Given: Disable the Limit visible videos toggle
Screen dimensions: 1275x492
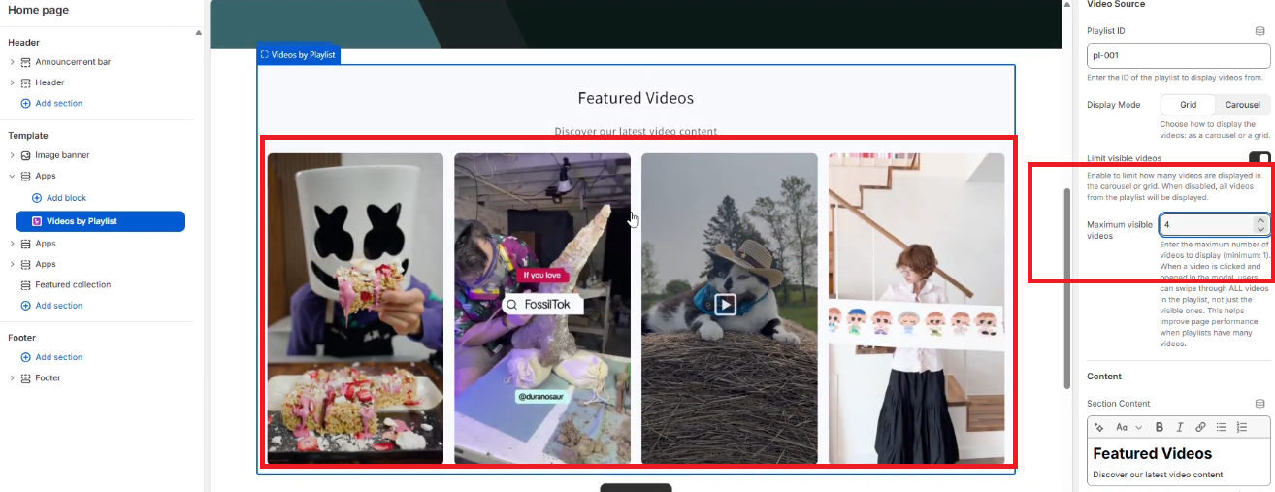Looking at the screenshot, I should pos(1259,159).
